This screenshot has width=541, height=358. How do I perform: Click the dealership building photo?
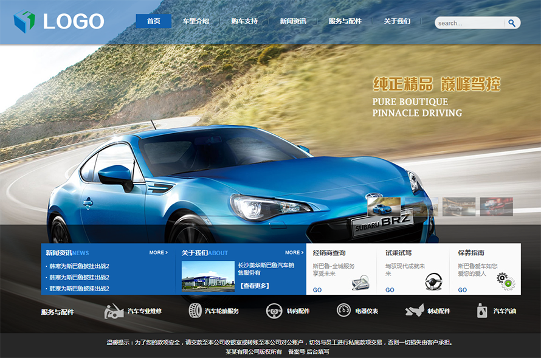coord(208,277)
